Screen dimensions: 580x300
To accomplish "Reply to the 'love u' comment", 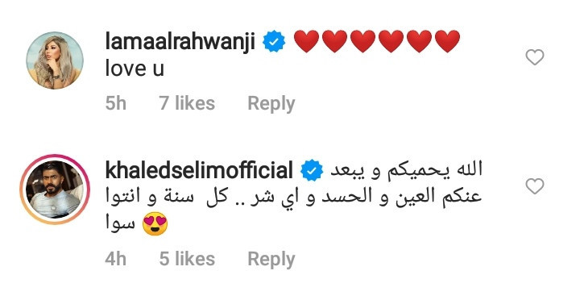I will click(x=271, y=103).
